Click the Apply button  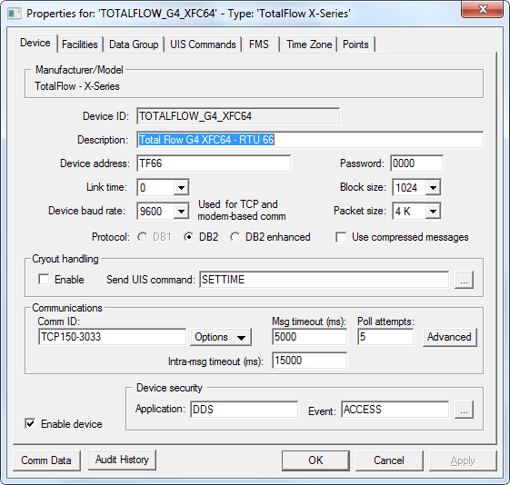pyautogui.click(x=463, y=460)
